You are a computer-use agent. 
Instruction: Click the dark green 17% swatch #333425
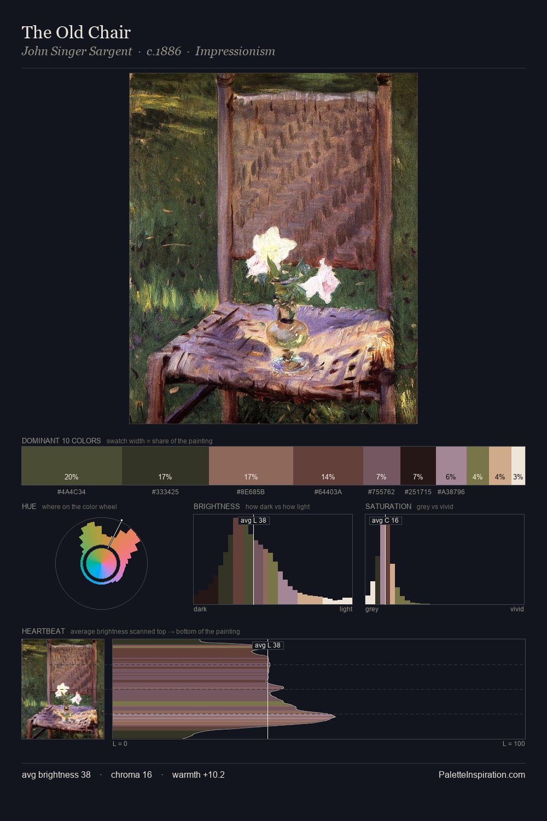pos(165,466)
